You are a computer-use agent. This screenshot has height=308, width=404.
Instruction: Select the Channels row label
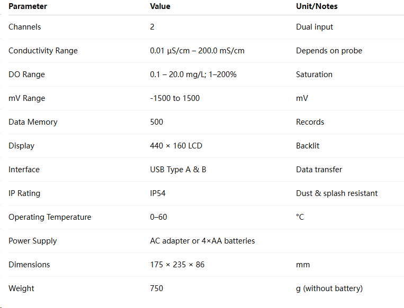(x=25, y=27)
